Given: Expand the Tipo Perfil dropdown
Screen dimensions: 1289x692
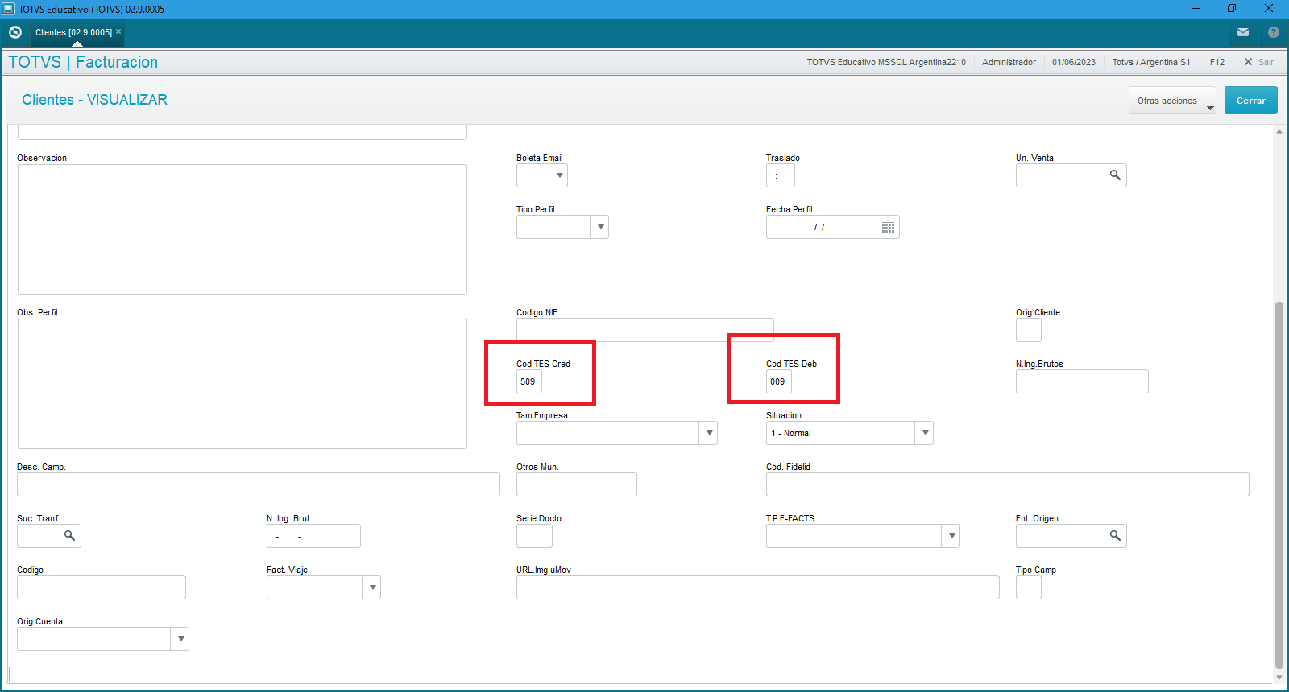Looking at the screenshot, I should [599, 227].
